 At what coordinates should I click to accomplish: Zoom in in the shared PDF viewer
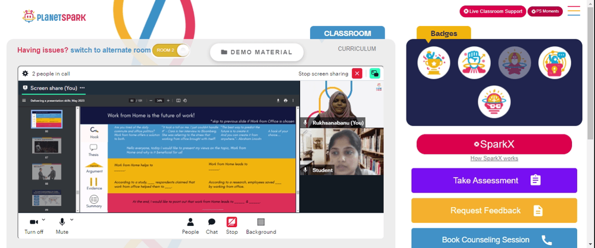point(168,101)
